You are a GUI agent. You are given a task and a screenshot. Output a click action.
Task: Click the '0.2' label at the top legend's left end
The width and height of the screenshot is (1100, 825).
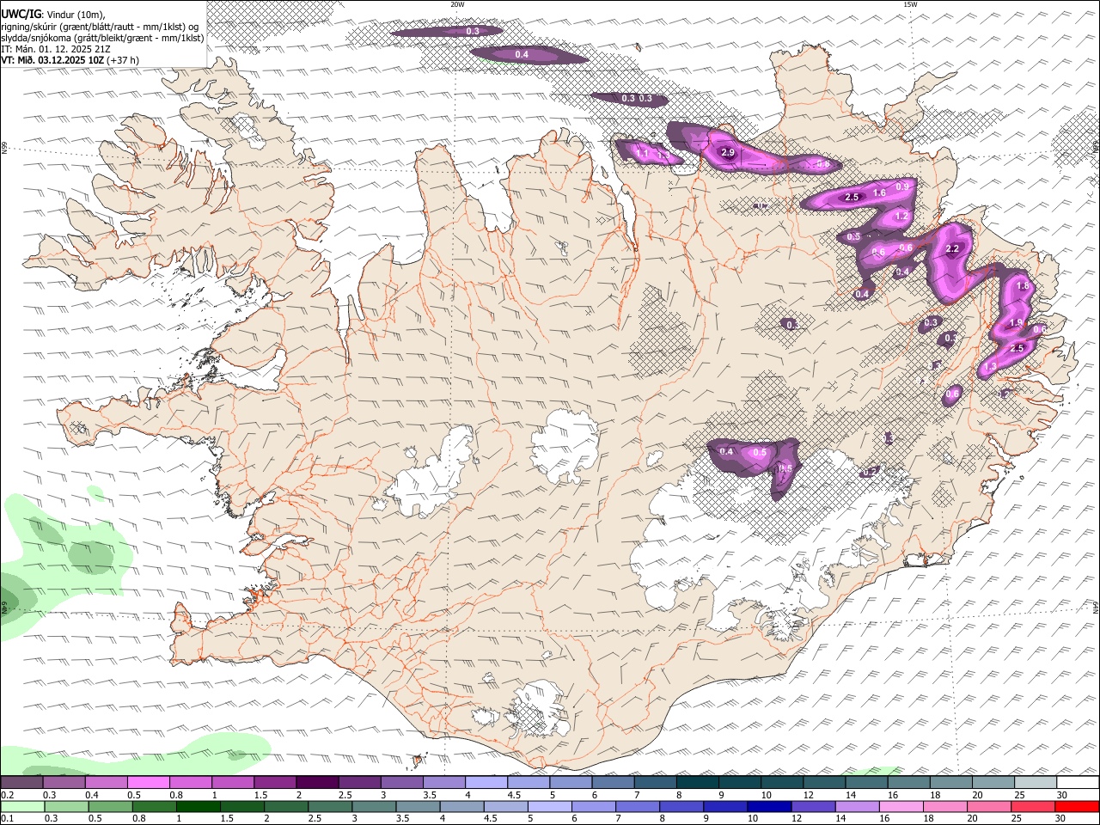pyautogui.click(x=7, y=795)
